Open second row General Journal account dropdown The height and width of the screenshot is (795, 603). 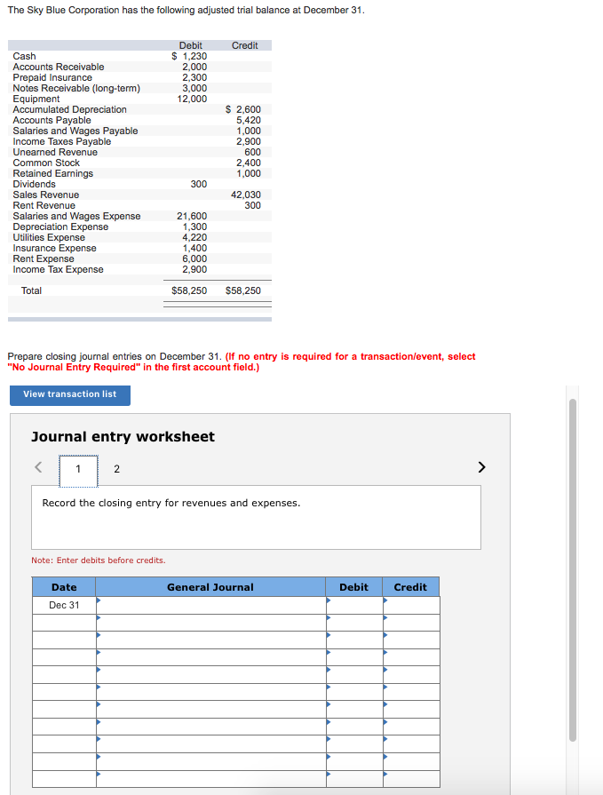click(x=210, y=623)
